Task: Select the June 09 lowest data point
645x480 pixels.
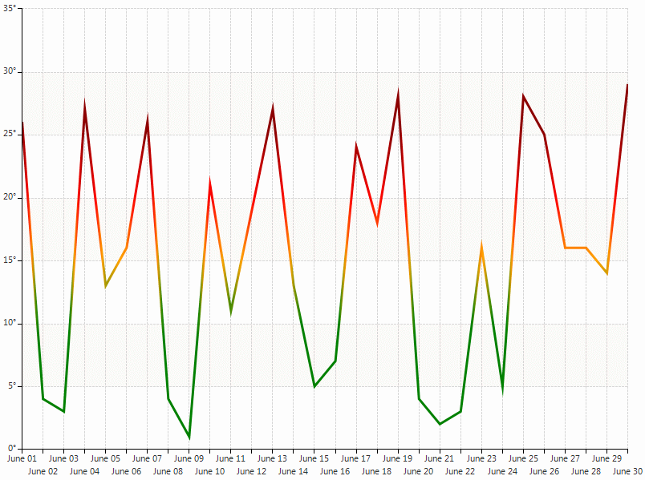Action: [189, 437]
